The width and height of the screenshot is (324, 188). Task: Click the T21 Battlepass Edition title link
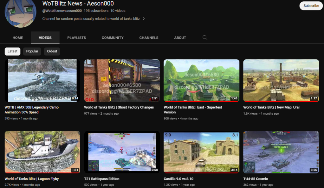pos(101,179)
